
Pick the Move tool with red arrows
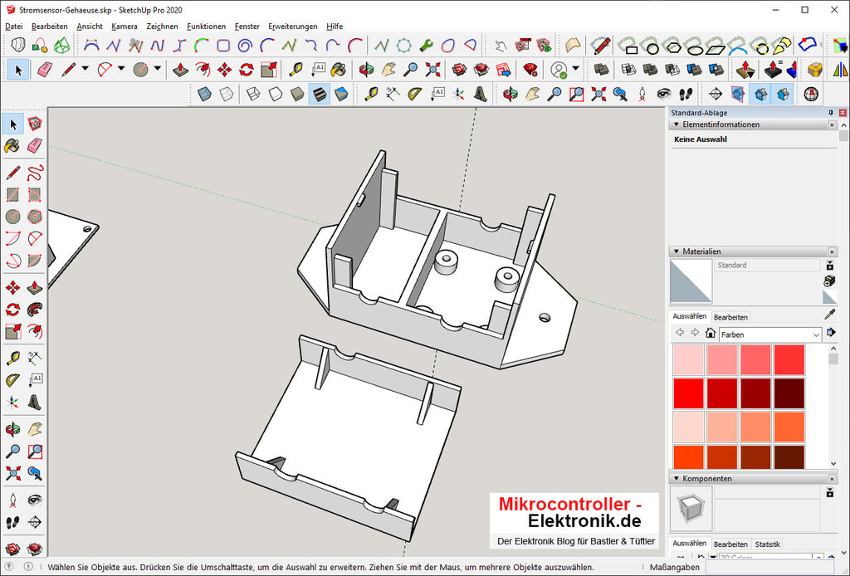[224, 69]
